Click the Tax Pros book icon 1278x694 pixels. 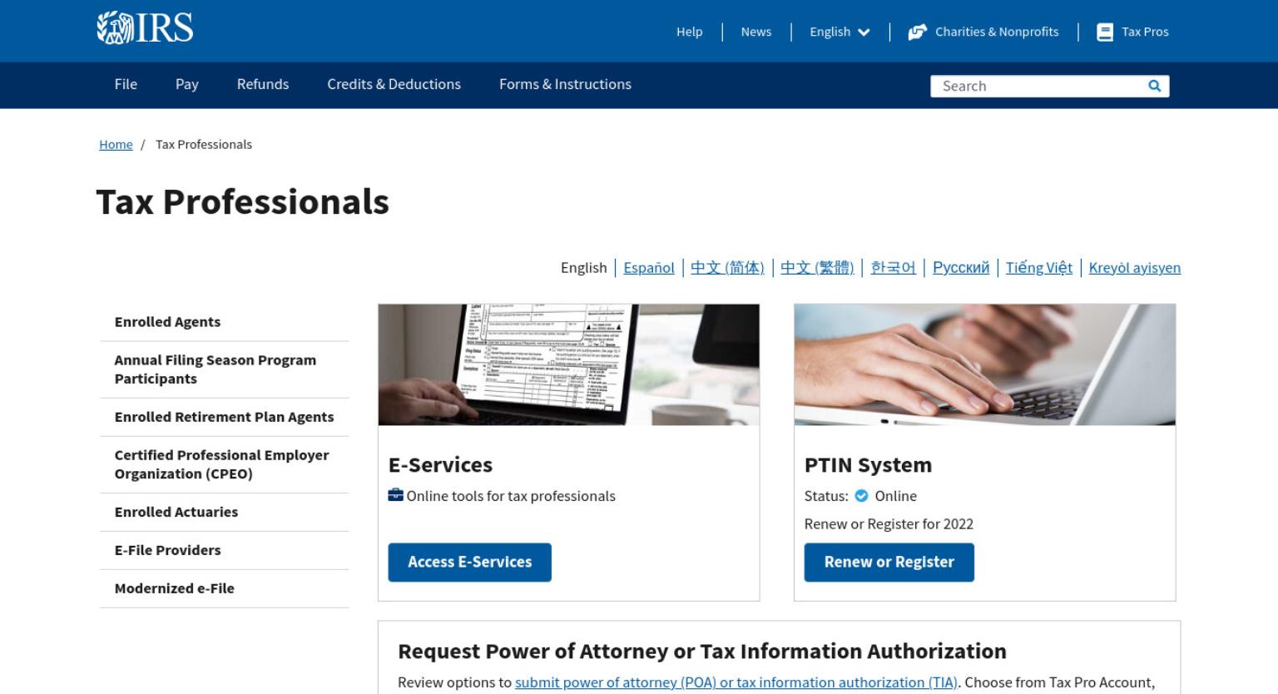(1104, 32)
